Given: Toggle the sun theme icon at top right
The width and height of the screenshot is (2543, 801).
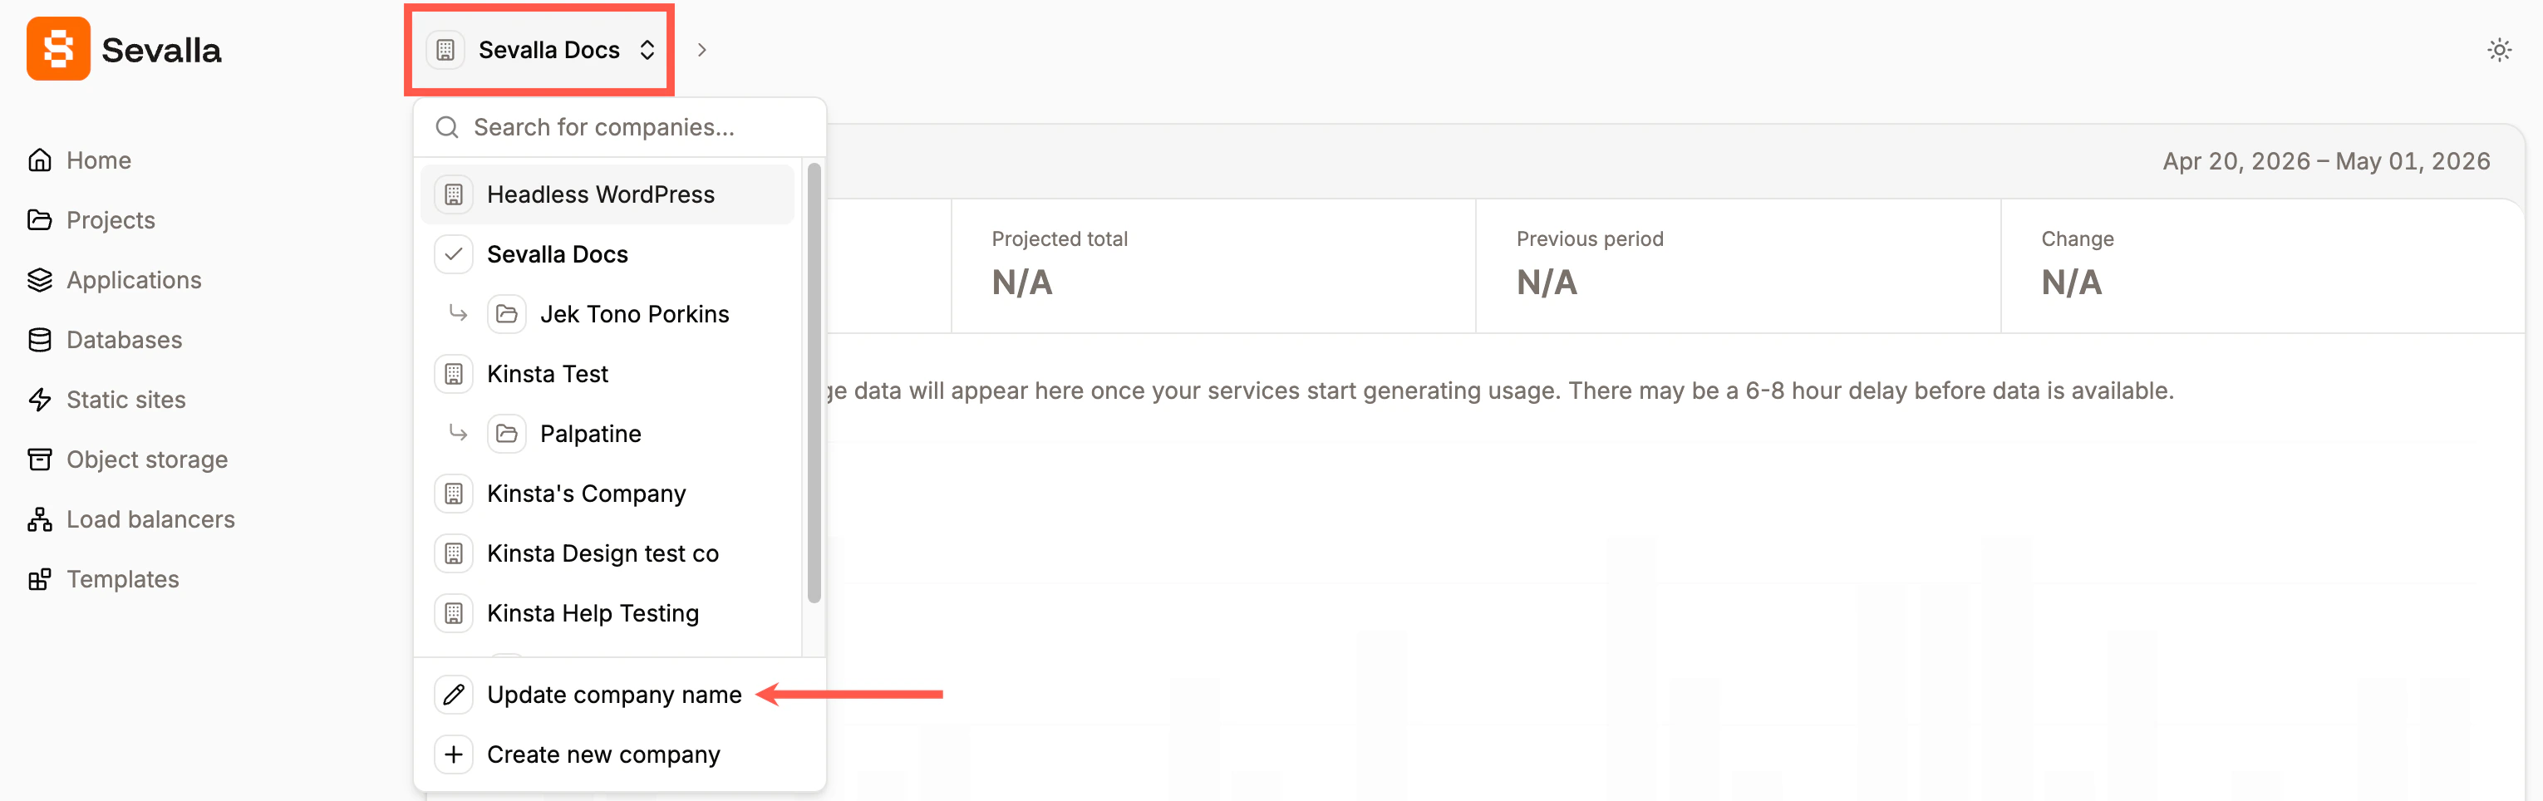Looking at the screenshot, I should (x=2499, y=51).
